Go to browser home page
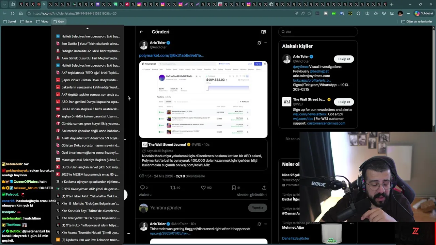The height and width of the screenshot is (245, 436). click(x=21, y=13)
